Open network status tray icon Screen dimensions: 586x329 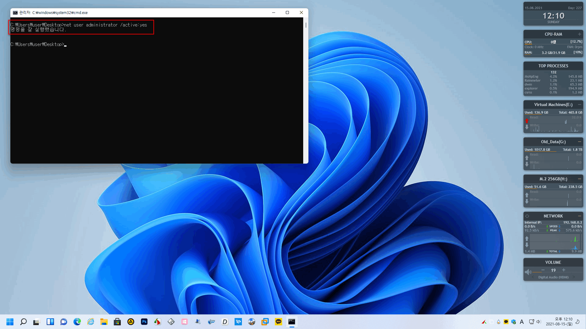coord(531,322)
